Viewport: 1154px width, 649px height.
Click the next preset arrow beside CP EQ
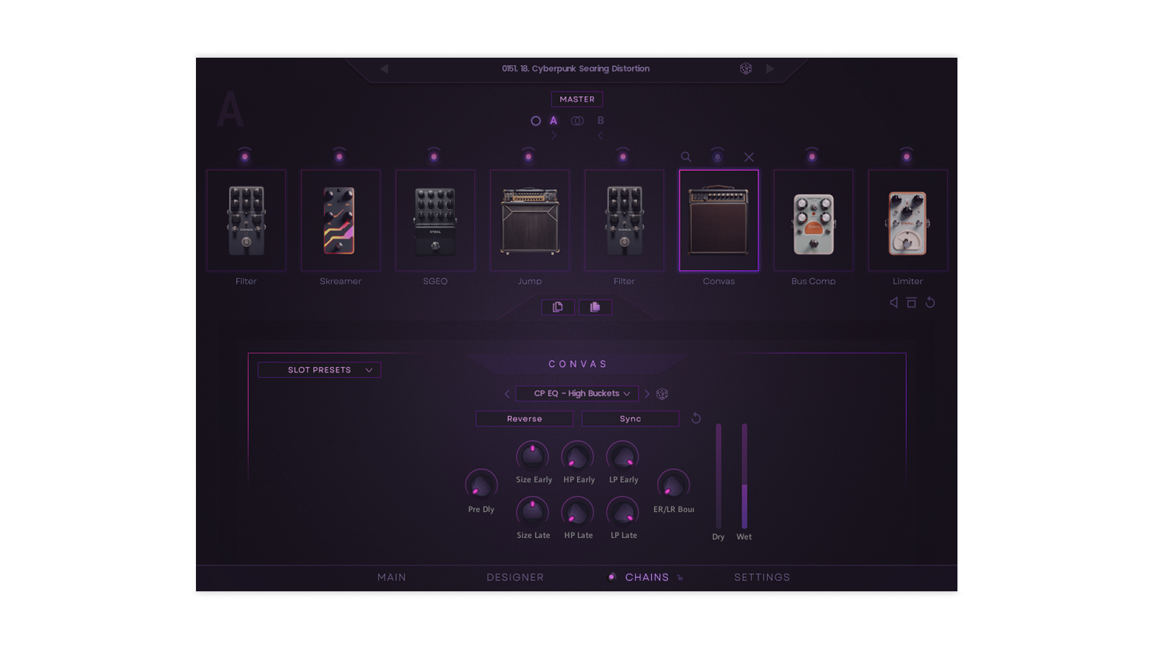[647, 394]
